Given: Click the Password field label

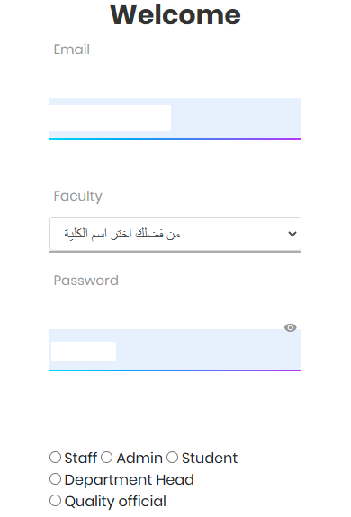Looking at the screenshot, I should click(85, 281).
